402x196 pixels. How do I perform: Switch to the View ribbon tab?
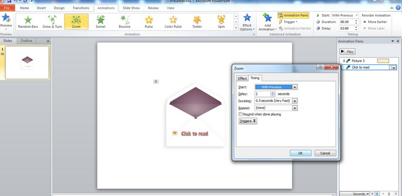[x=171, y=8]
